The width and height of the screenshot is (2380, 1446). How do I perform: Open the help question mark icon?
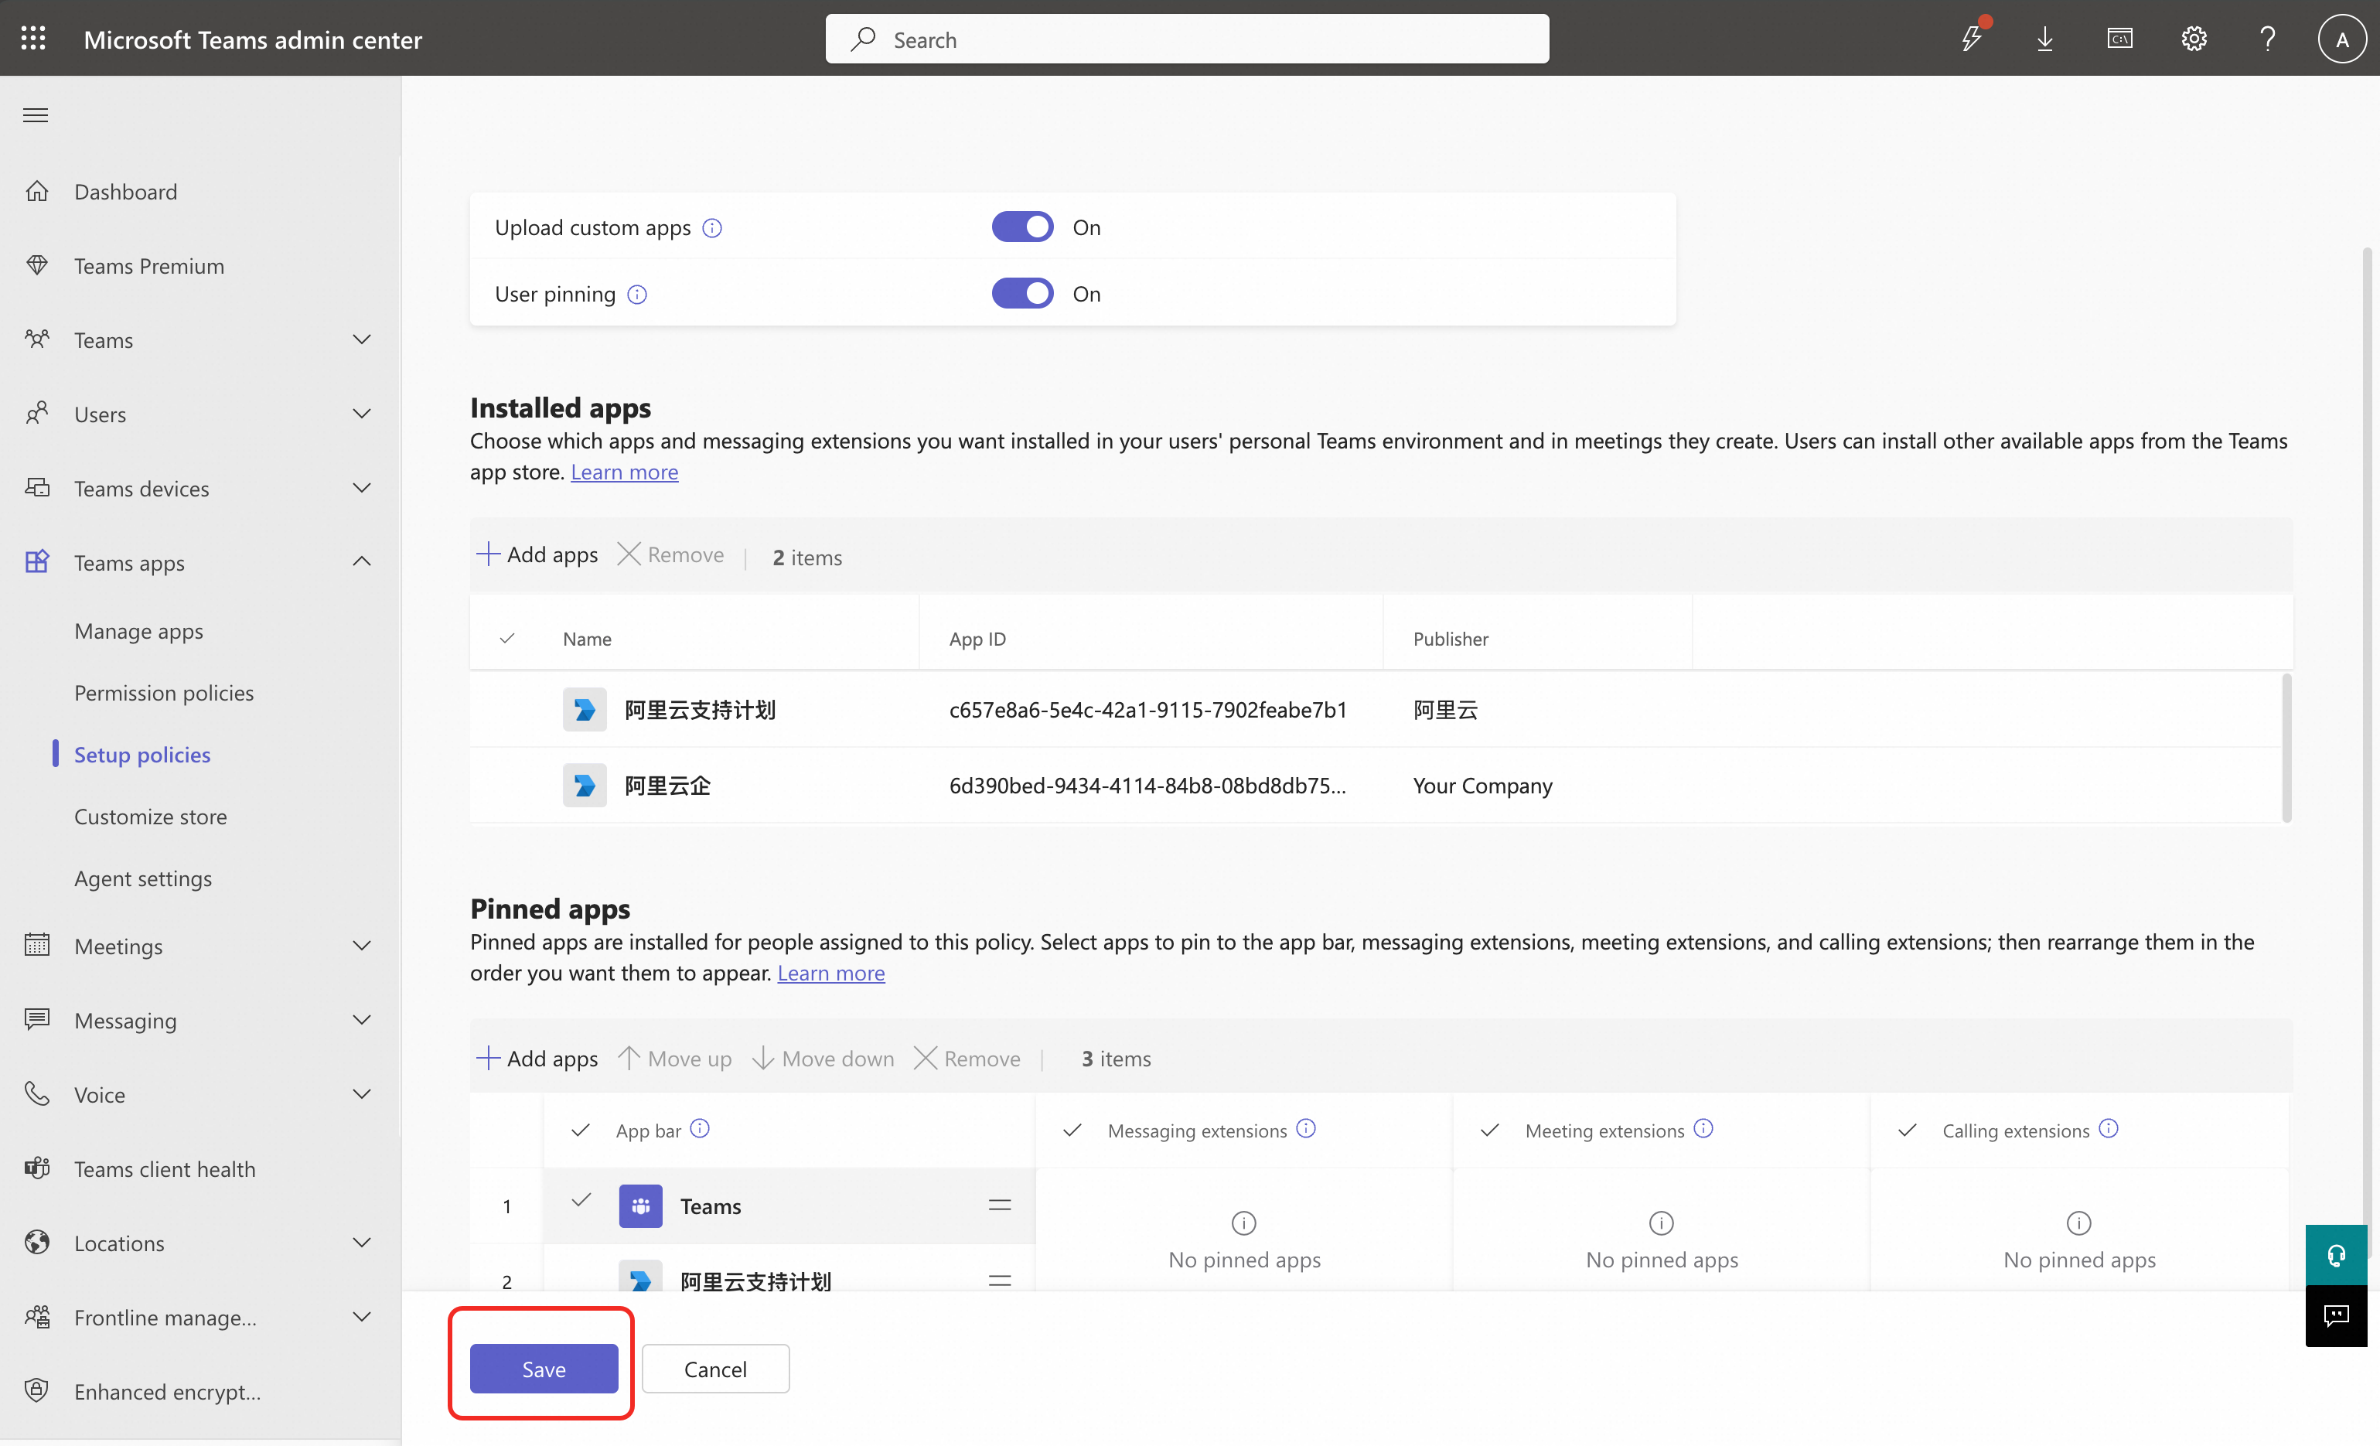click(x=2267, y=39)
